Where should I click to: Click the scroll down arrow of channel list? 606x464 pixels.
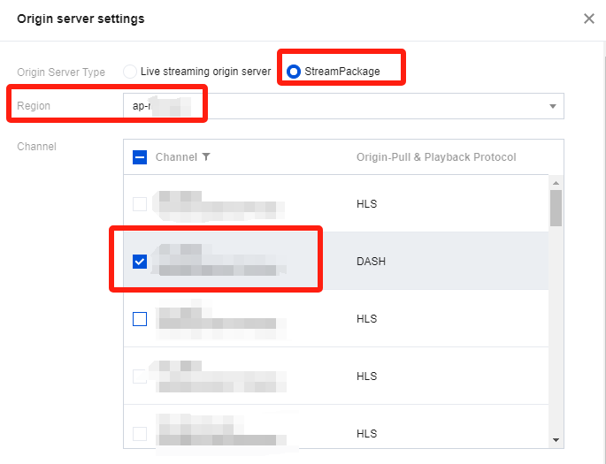click(556, 439)
